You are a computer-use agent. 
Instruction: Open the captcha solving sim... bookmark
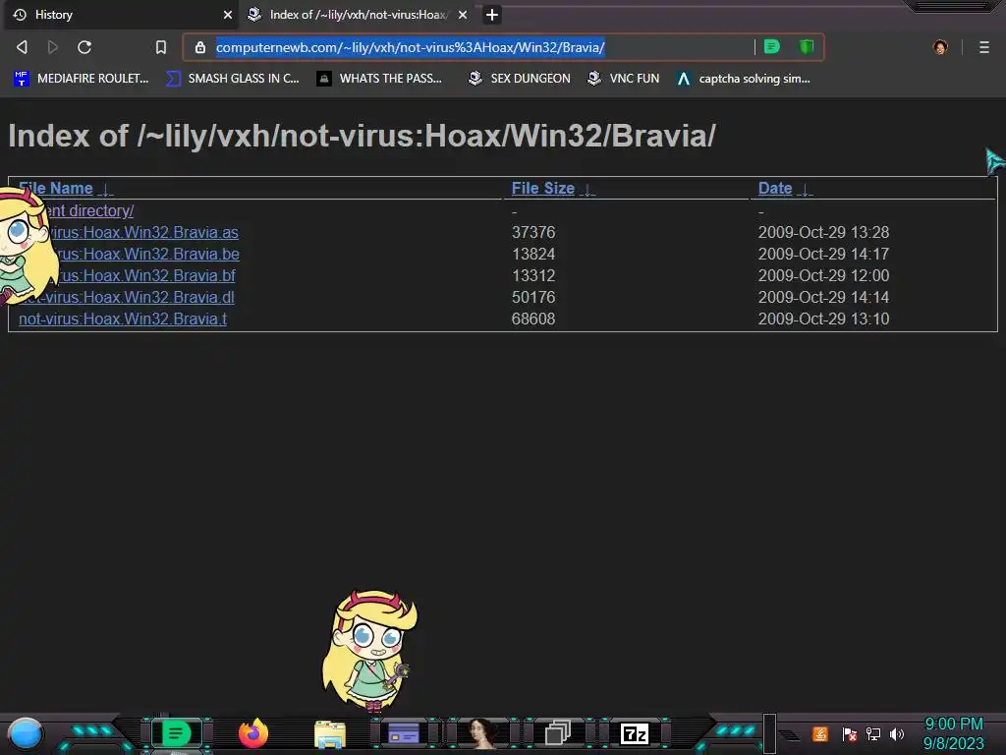(744, 79)
